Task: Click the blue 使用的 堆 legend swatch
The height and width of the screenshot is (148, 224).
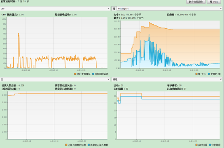Action: (x=209, y=74)
